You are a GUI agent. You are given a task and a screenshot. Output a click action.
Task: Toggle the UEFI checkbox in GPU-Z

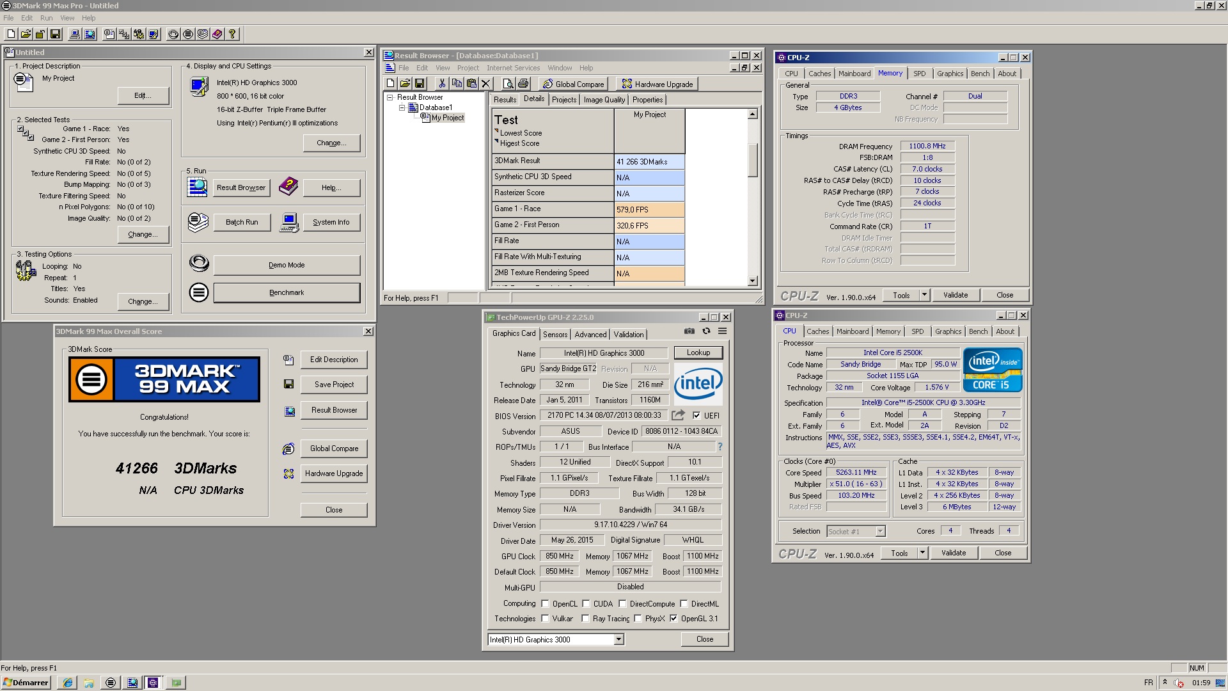(x=697, y=415)
